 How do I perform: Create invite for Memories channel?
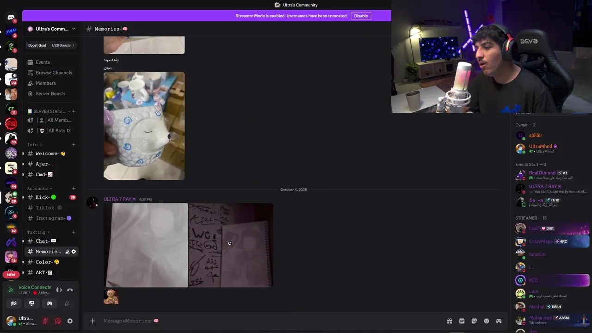click(x=67, y=252)
